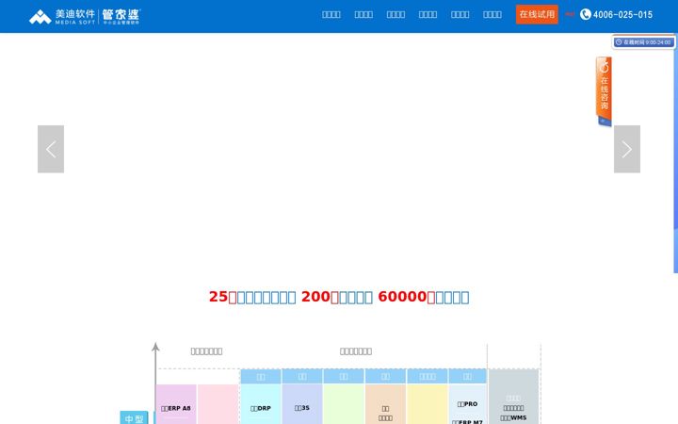The height and width of the screenshot is (424, 678).
Task: Click the orange 在线试用 button
Action: (537, 14)
